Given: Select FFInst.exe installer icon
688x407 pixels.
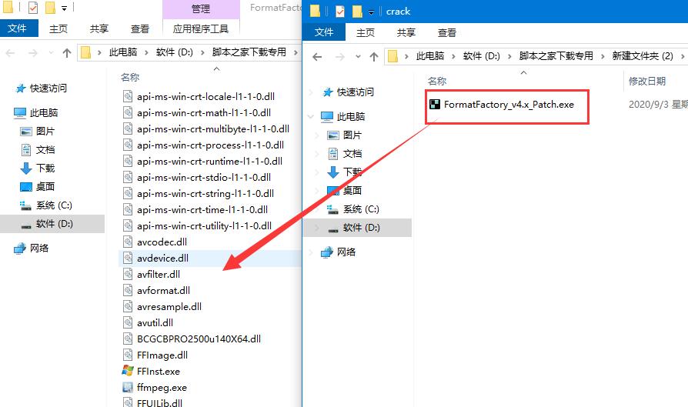Looking at the screenshot, I should tap(128, 371).
